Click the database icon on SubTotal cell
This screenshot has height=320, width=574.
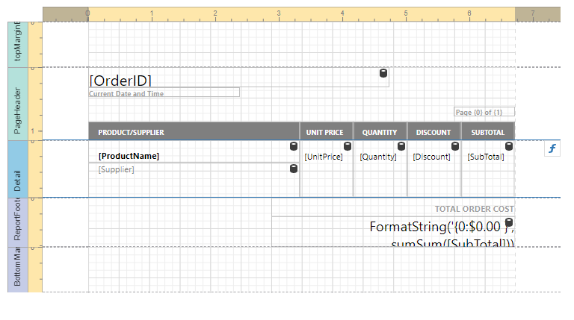[x=509, y=146]
